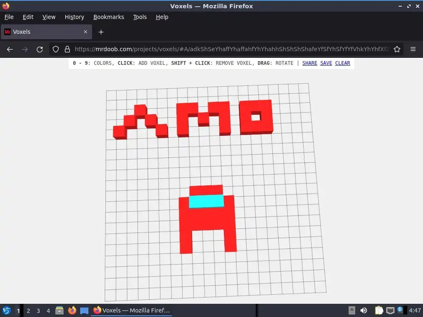Viewport: 423px width, 317px height.
Task: Click the red crewmate body voxels
Action: pos(207,219)
